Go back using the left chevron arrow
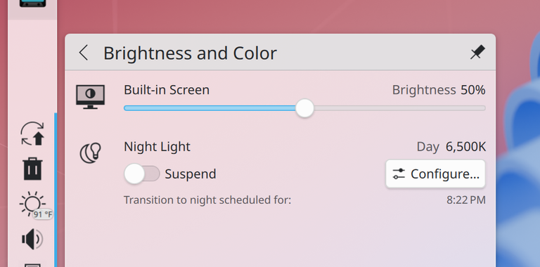 click(84, 53)
